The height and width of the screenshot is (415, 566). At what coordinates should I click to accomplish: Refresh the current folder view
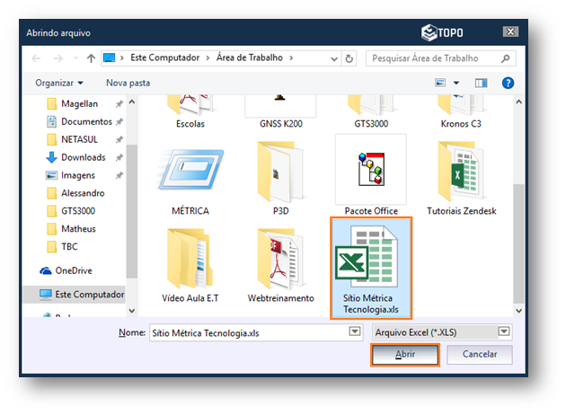pyautogui.click(x=349, y=57)
